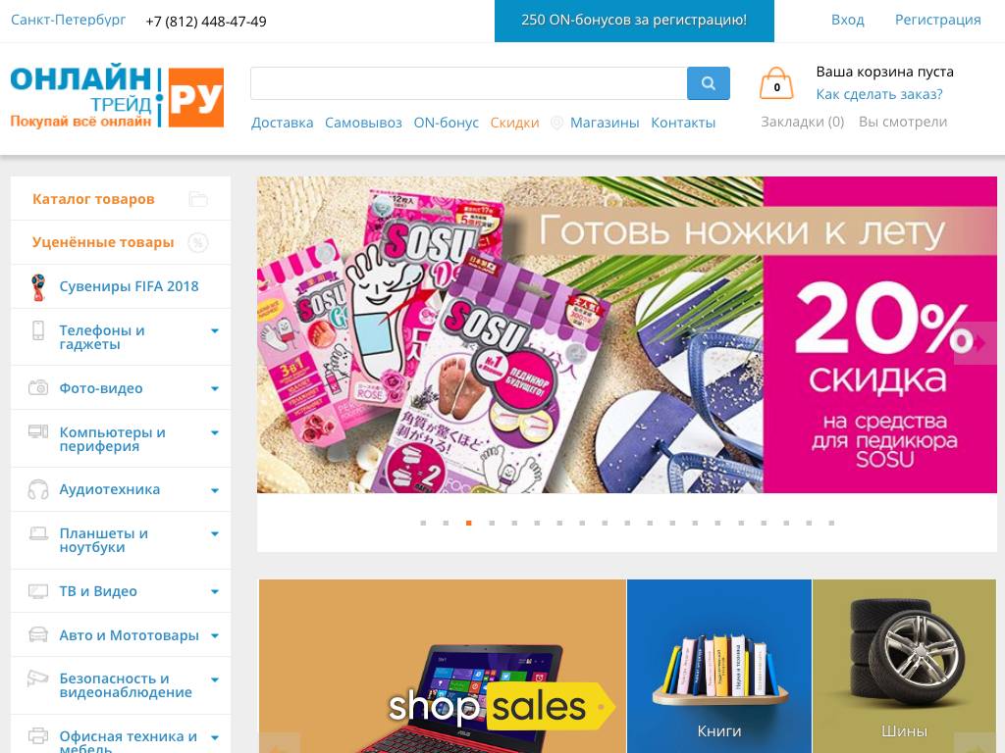Click the folder icon beside Каталог товаров

pos(198,199)
